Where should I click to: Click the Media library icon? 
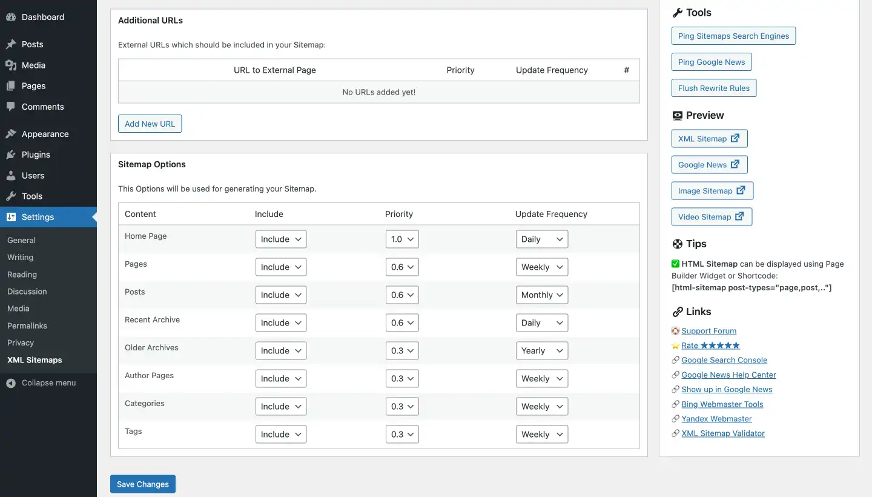pyautogui.click(x=11, y=65)
